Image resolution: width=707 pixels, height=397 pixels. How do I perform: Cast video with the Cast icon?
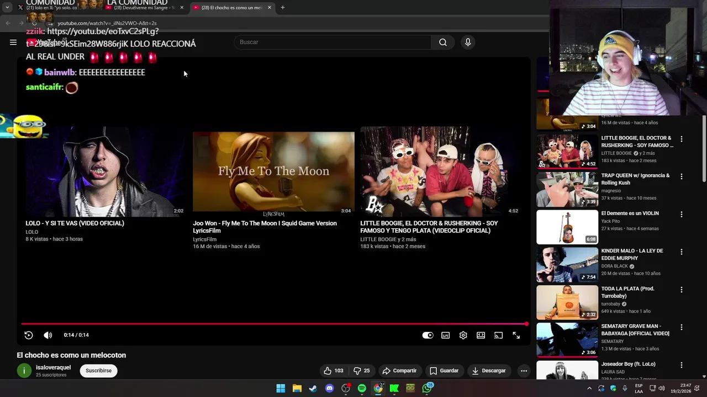pos(499,335)
